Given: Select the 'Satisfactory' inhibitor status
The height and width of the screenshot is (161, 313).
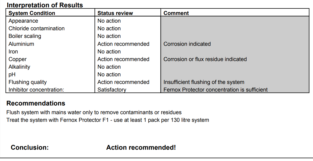Looking at the screenshot, I should [112, 90].
